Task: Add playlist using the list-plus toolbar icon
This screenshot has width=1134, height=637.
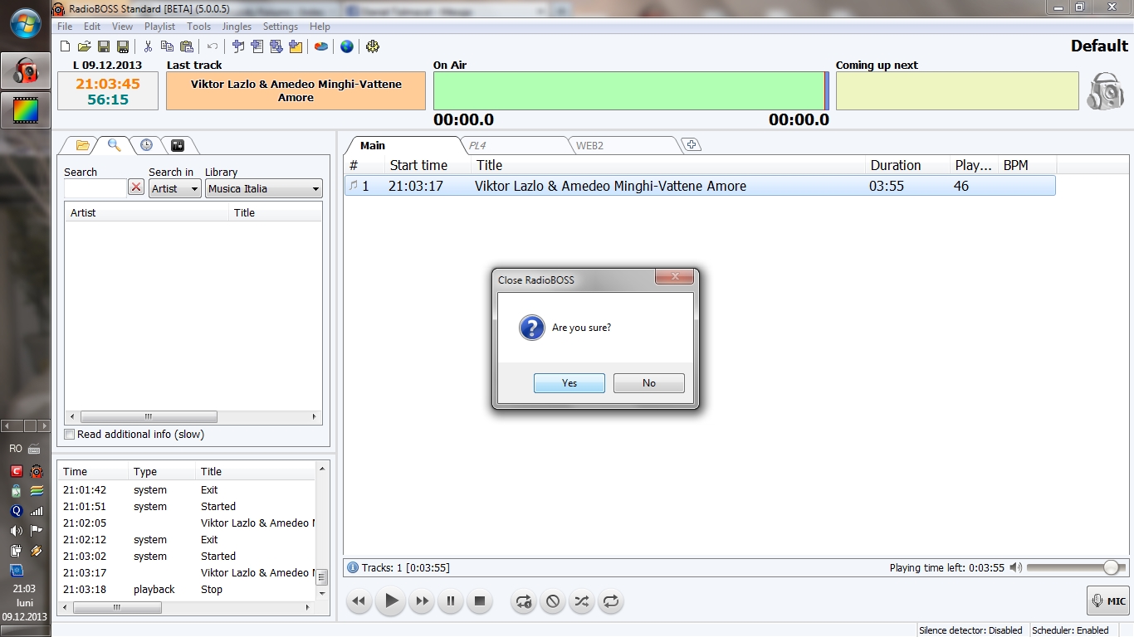Action: tap(257, 46)
